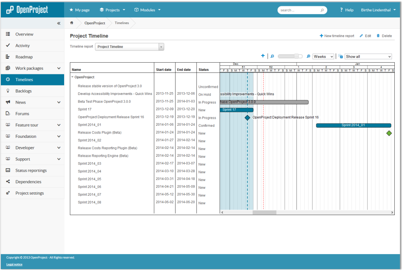403x271 pixels.
Task: Click the plus icon of New timeline report
Action: click(321, 36)
